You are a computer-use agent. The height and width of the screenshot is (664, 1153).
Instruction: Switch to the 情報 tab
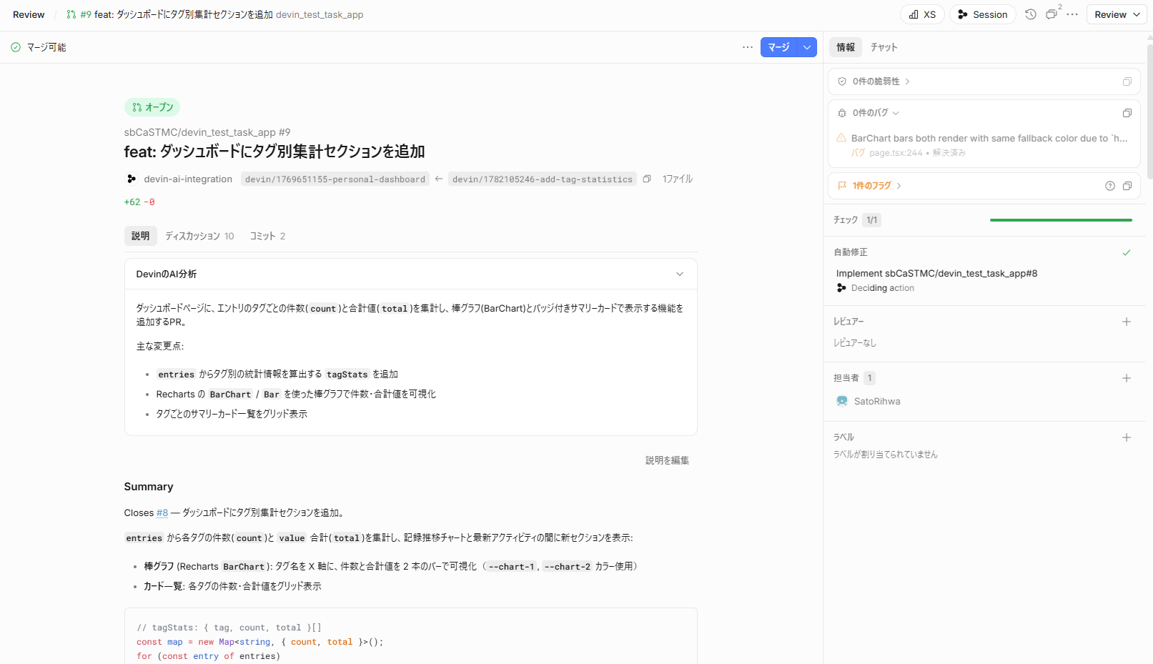(846, 47)
